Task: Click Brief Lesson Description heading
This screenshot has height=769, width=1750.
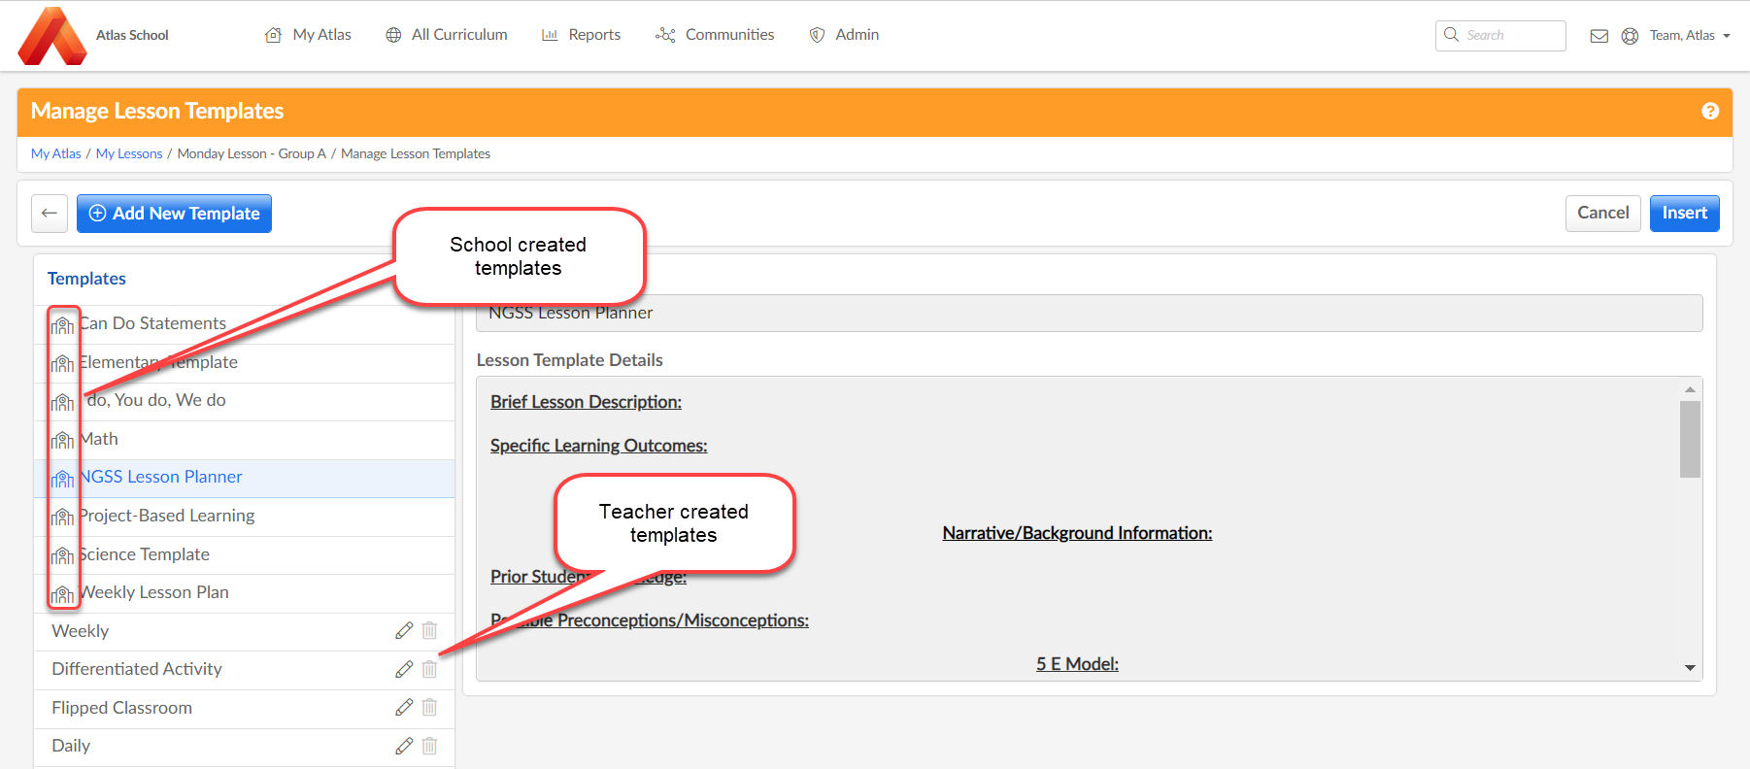Action: pyautogui.click(x=586, y=402)
